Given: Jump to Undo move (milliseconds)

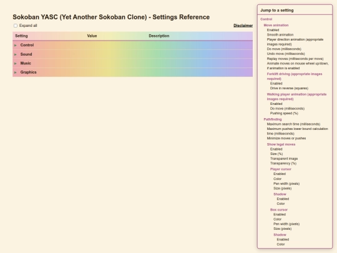Looking at the screenshot, I should tap(286, 54).
